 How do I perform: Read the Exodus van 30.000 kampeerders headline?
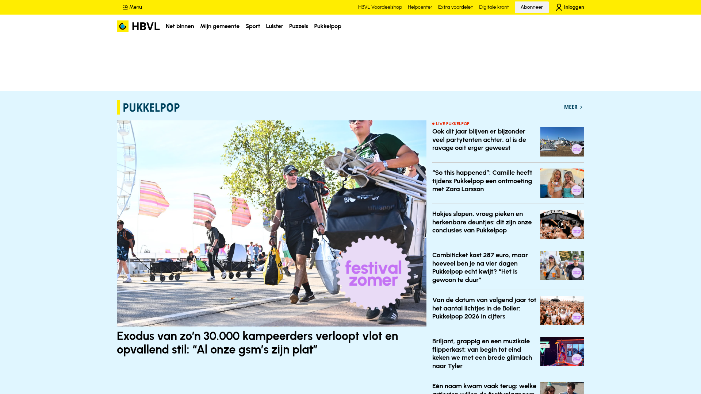point(257,343)
